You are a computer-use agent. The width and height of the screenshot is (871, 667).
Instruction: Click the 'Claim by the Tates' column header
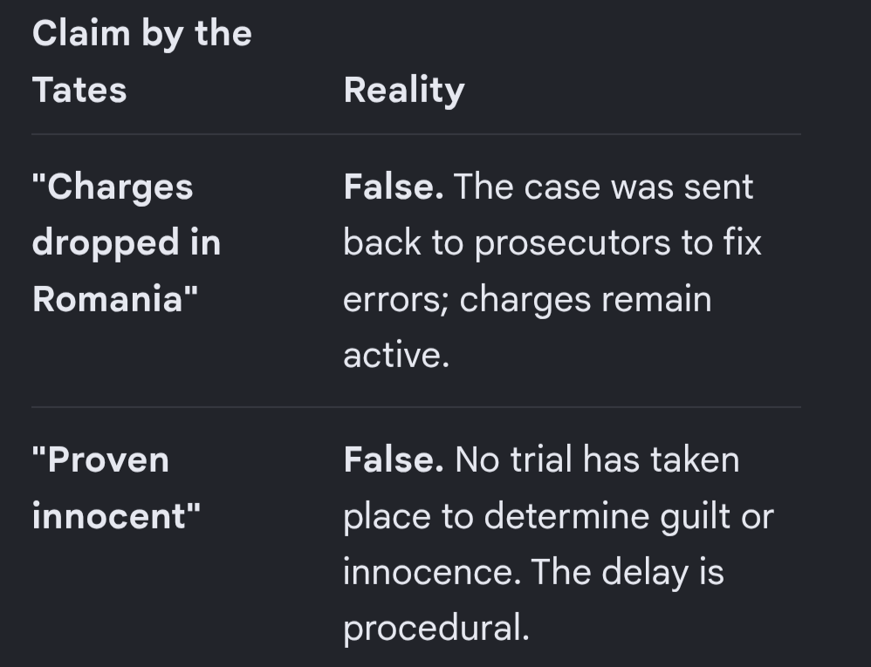click(x=142, y=61)
